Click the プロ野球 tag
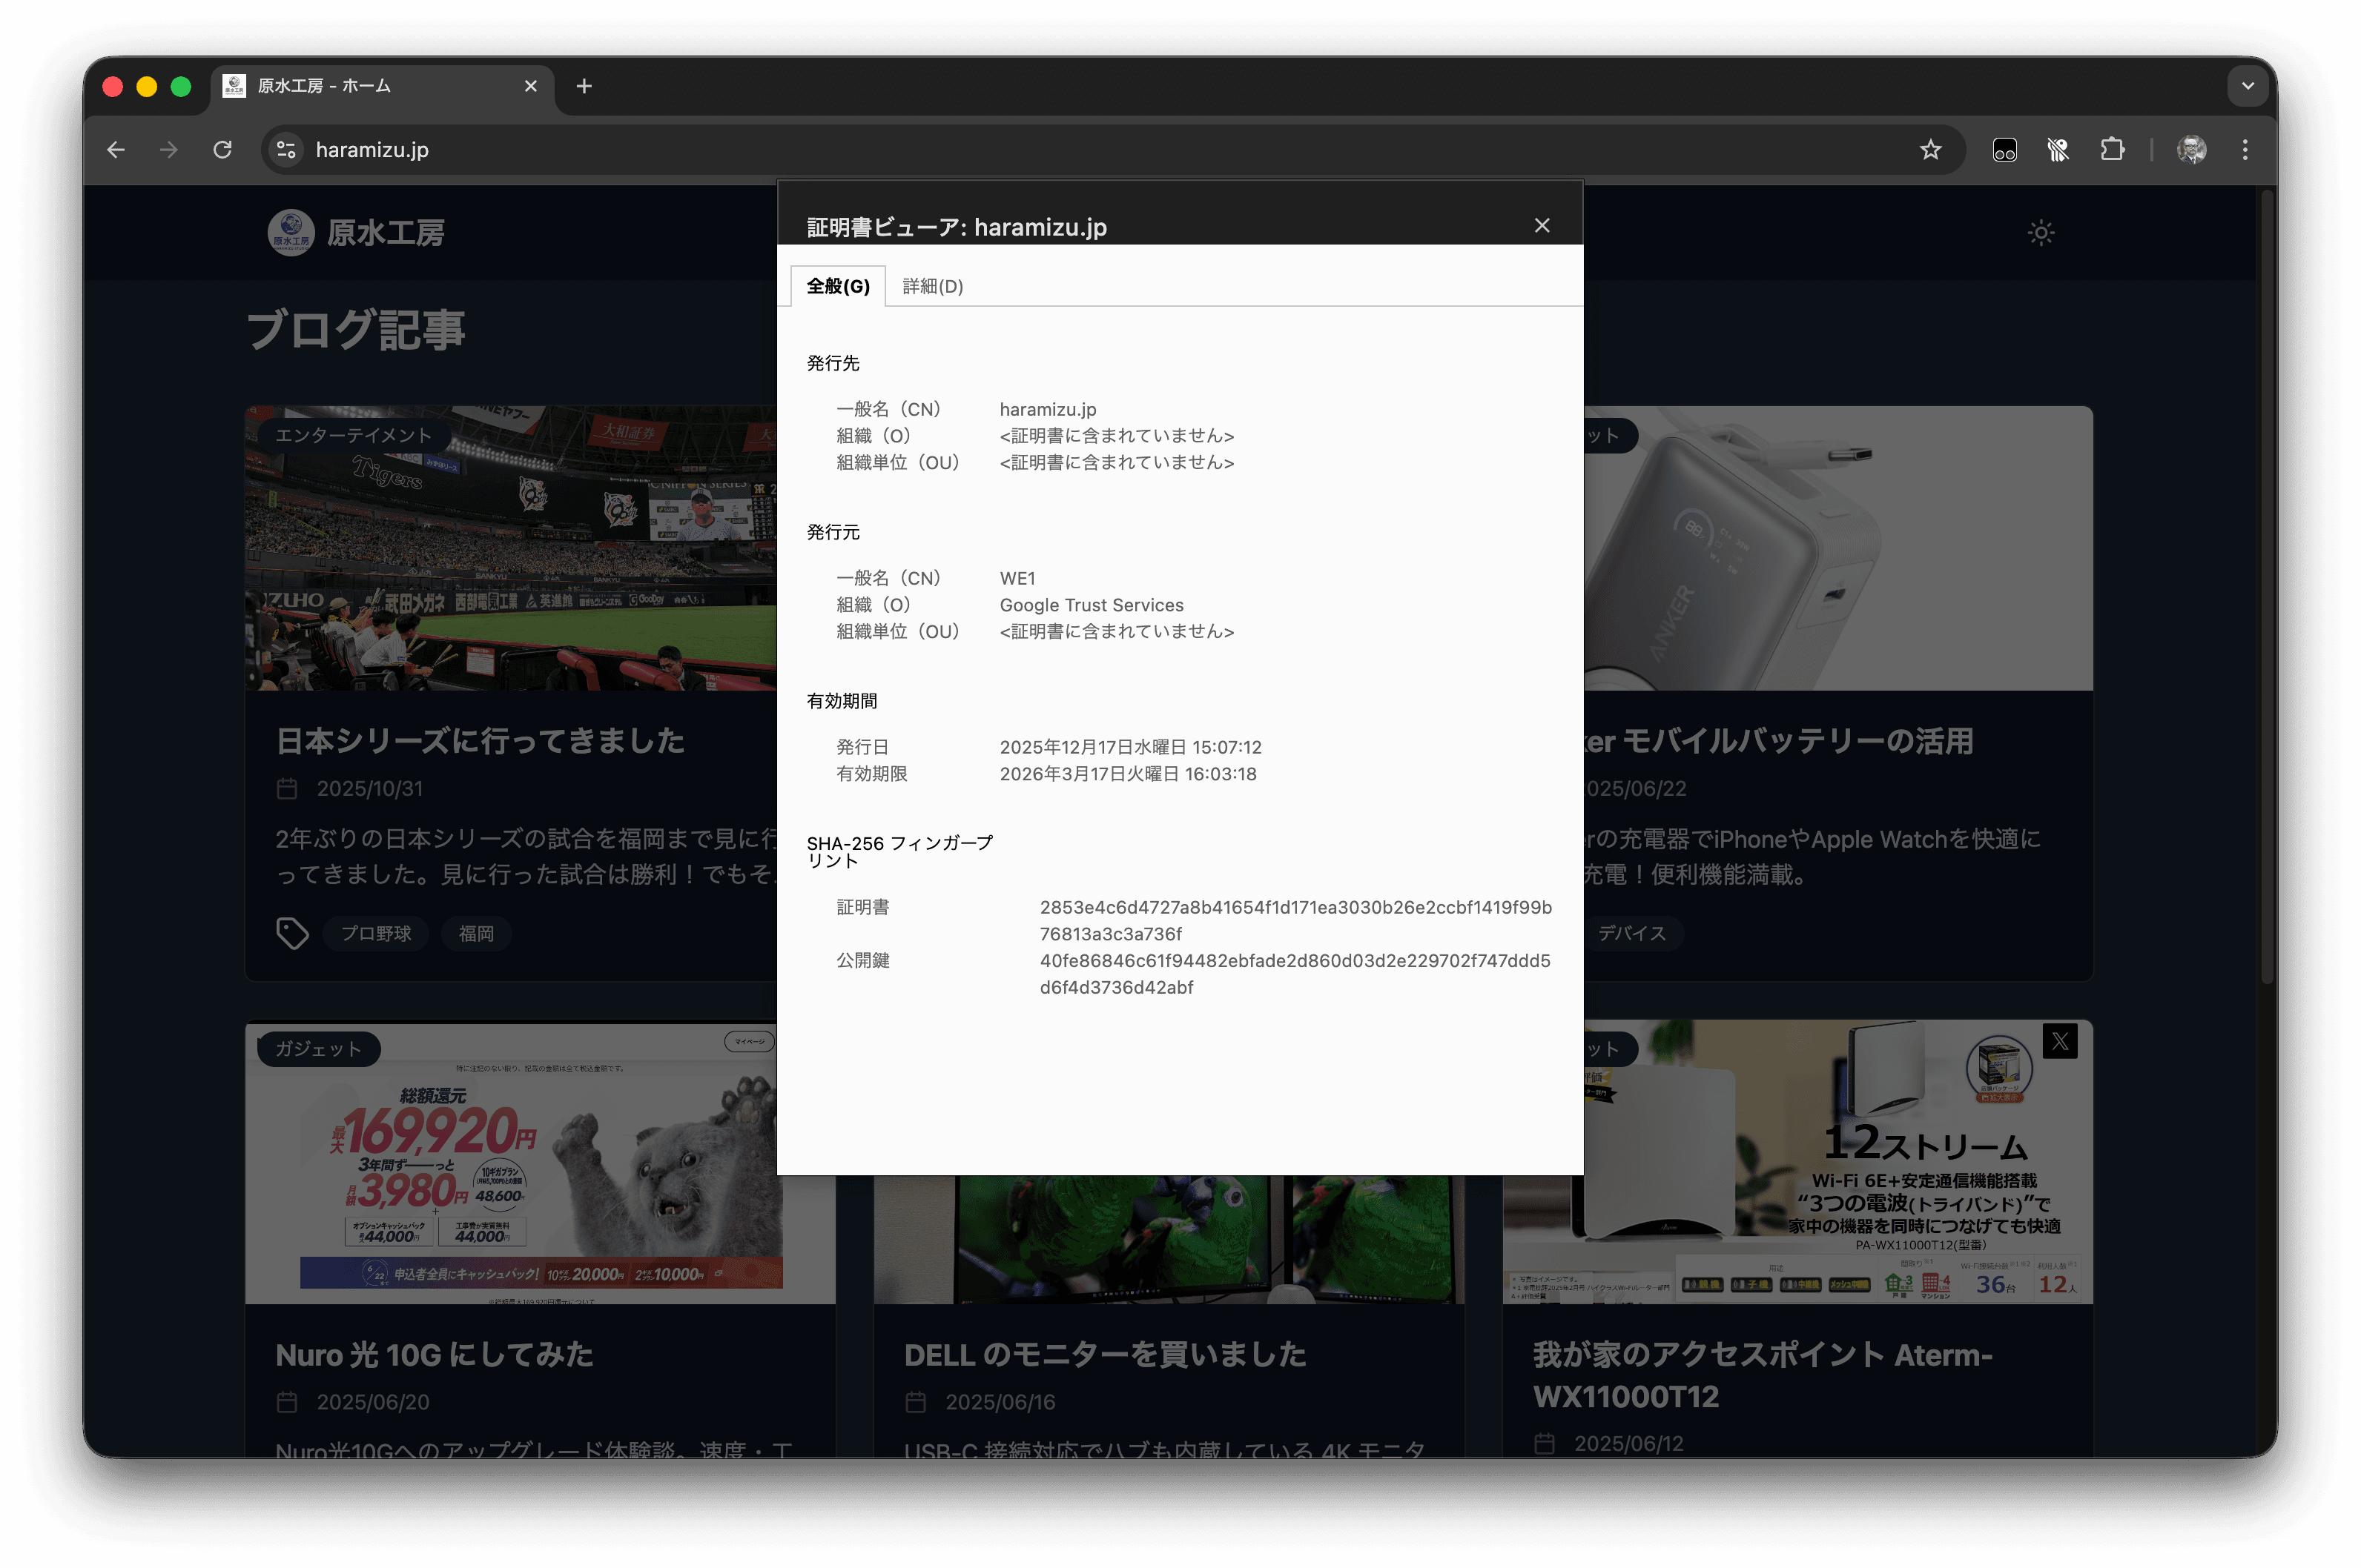 pyautogui.click(x=375, y=933)
